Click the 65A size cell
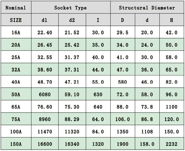The height and width of the screenshot is (151, 185). point(16,107)
